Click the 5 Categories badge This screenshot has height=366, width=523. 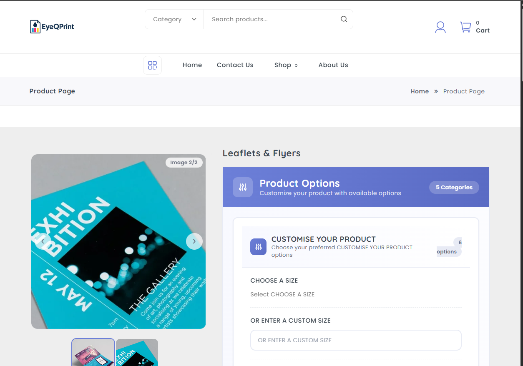454,187
